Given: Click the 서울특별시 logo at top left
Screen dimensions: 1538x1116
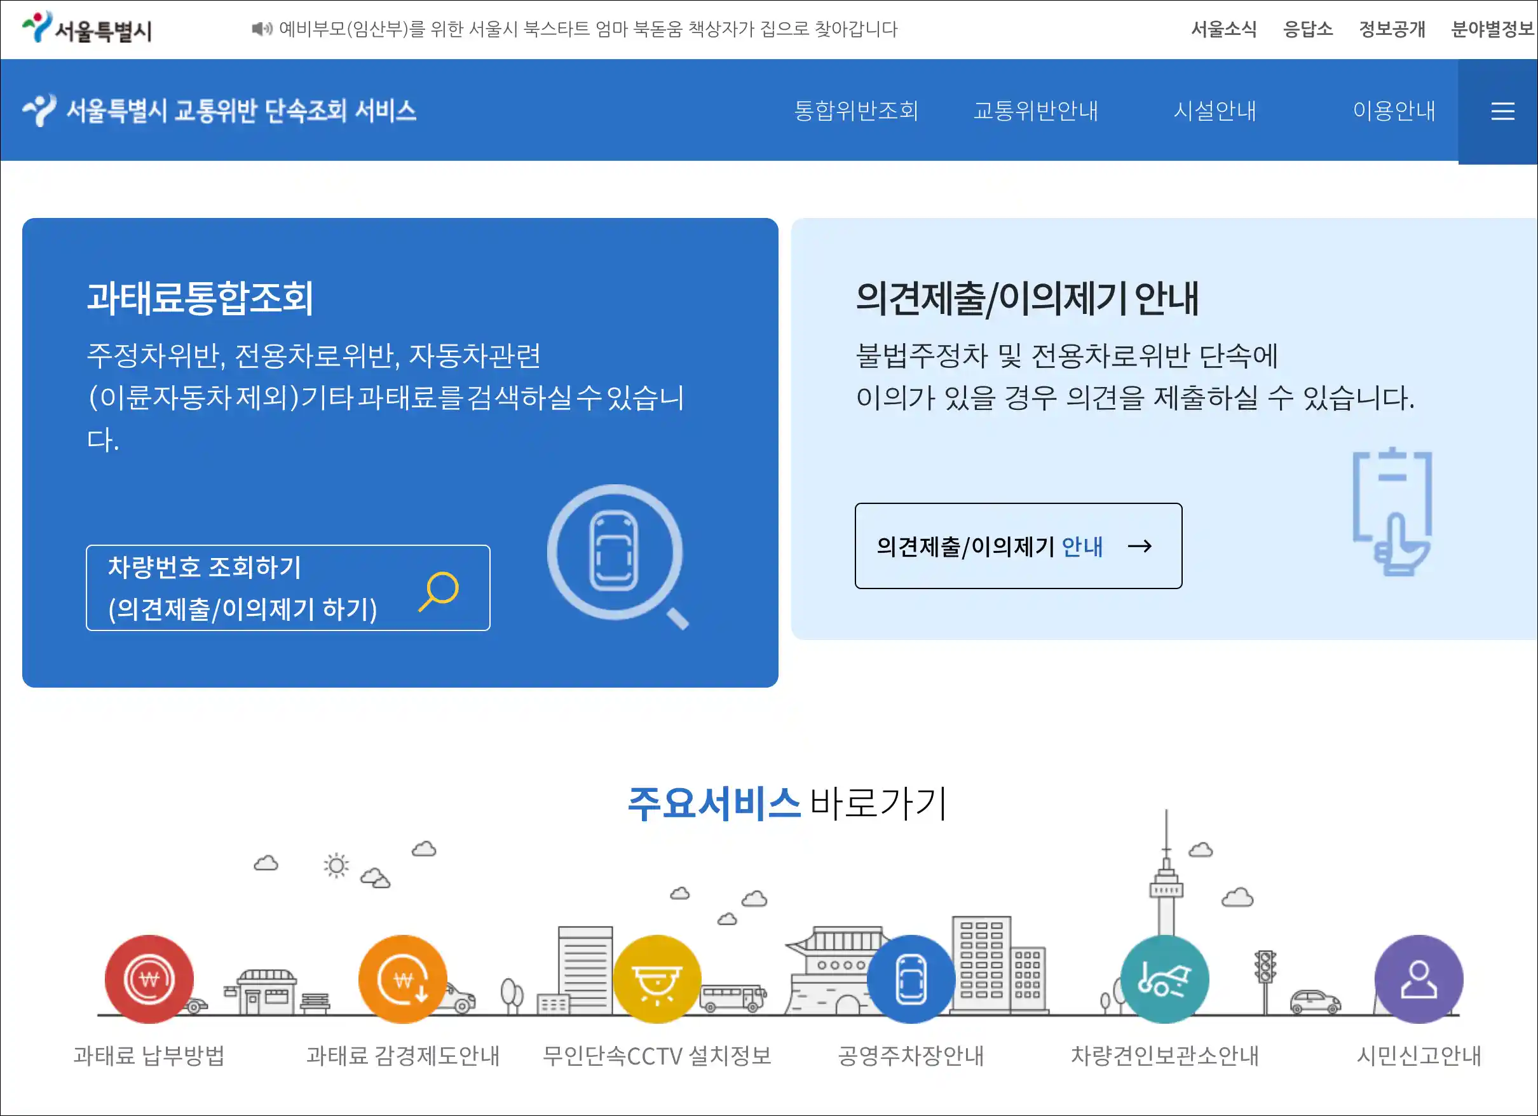Looking at the screenshot, I should pos(87,28).
